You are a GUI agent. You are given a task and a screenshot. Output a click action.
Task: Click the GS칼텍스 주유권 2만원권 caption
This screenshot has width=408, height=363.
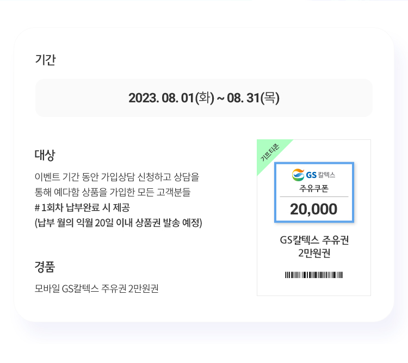314,247
